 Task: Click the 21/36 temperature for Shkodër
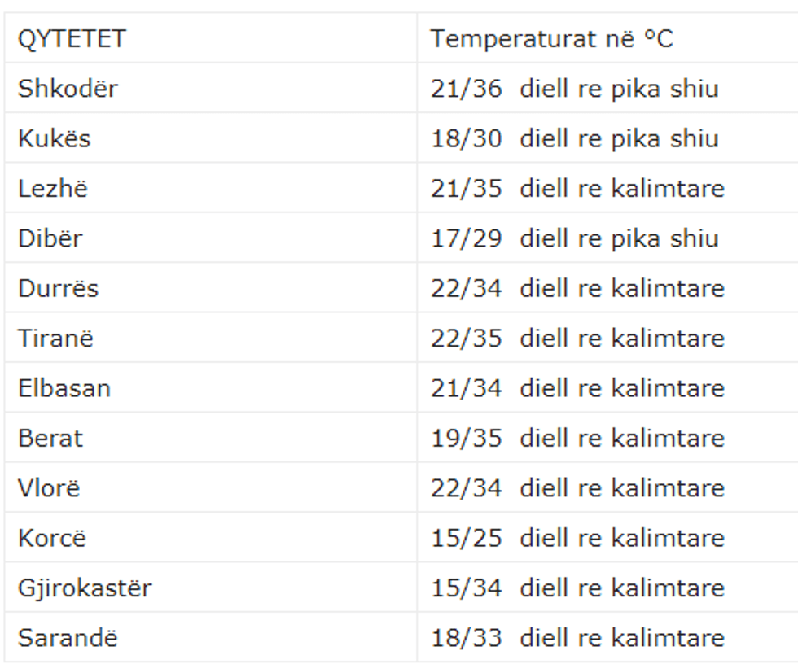point(467,88)
